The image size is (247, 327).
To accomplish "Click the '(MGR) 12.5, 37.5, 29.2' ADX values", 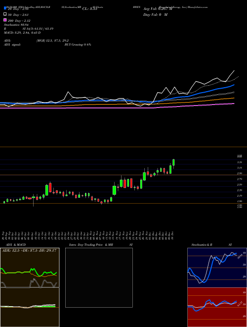I will [x=52, y=41].
